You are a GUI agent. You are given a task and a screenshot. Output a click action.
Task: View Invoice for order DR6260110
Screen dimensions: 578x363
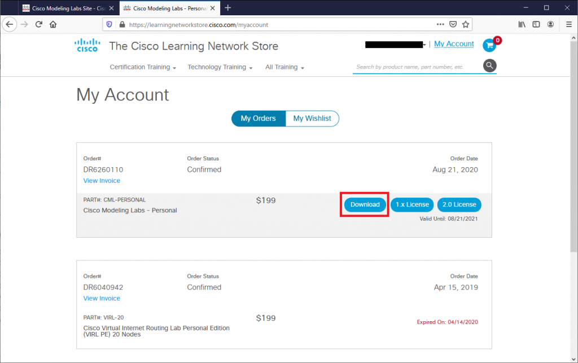pos(102,180)
